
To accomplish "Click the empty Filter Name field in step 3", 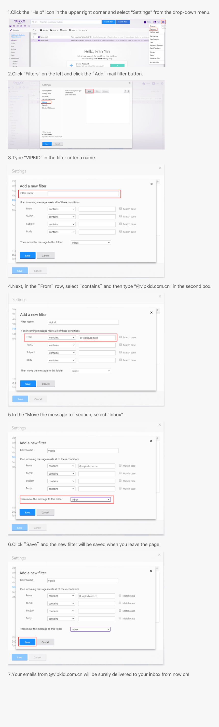I will (x=83, y=194).
